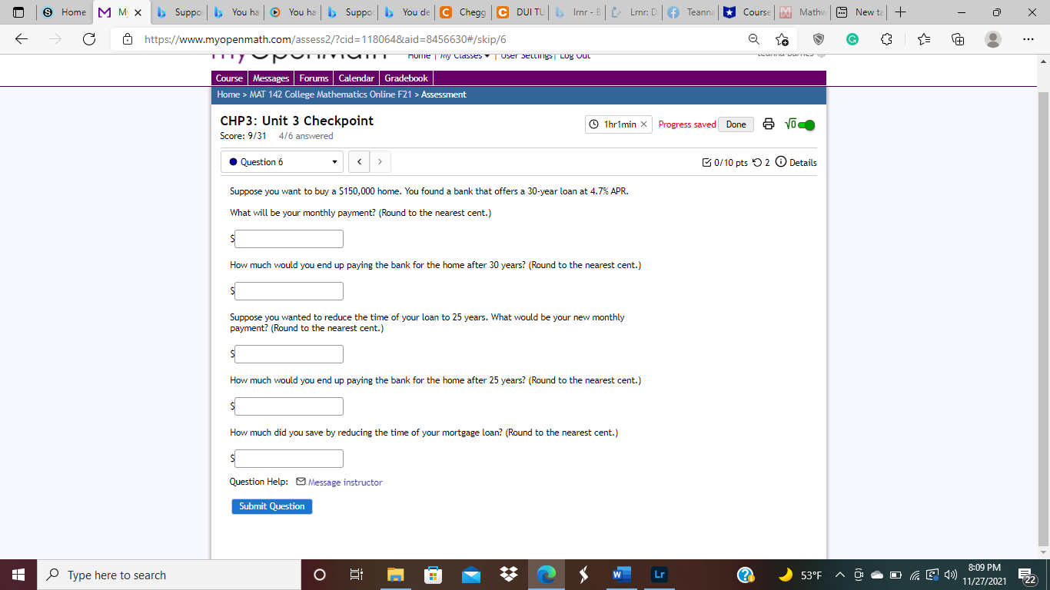This screenshot has width=1050, height=590.
Task: Open the browser Settings and more menu
Action: click(1028, 39)
